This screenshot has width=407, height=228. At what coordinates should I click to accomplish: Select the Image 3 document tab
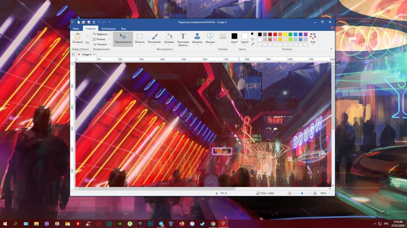pyautogui.click(x=86, y=55)
